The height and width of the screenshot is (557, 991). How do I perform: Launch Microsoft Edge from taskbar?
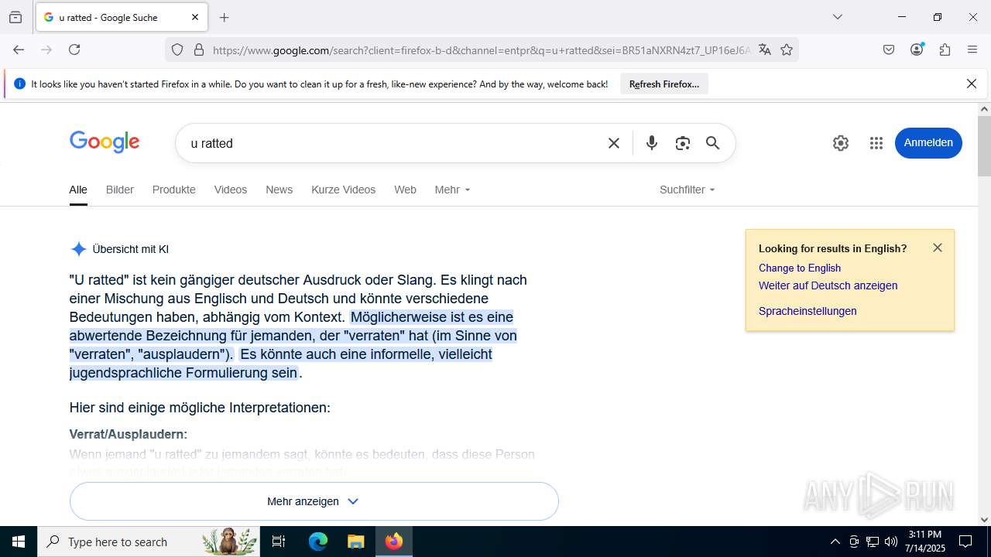click(318, 542)
